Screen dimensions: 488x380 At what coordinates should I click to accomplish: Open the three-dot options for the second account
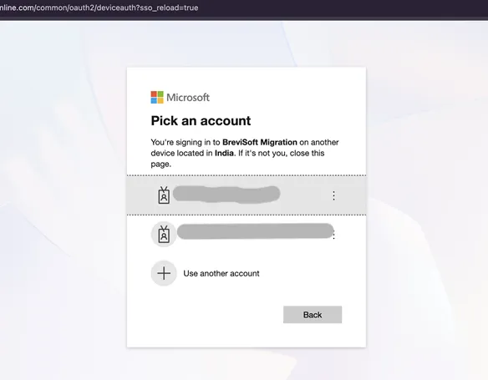[334, 235]
